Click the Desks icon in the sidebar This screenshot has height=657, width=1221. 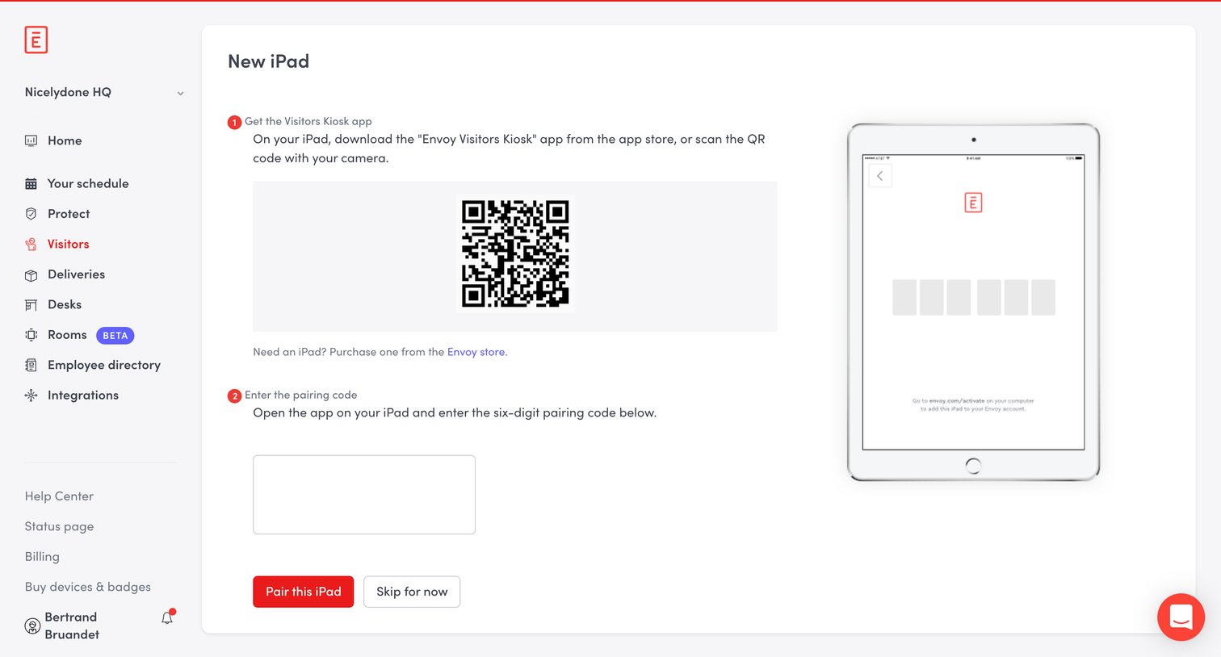(31, 305)
